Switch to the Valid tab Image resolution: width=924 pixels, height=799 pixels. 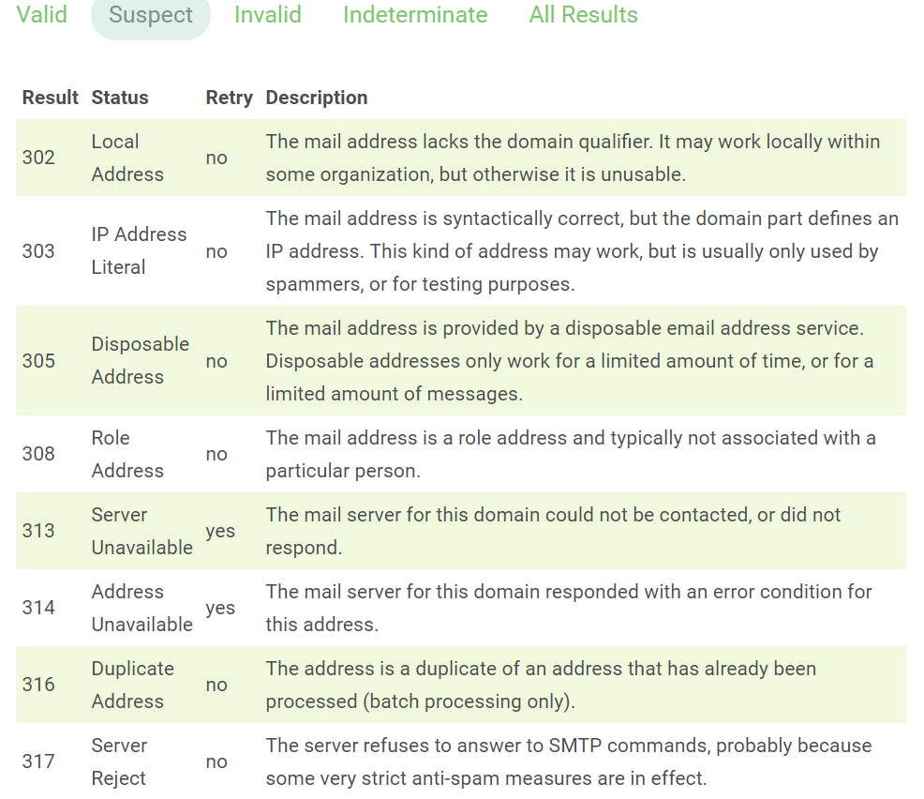(x=41, y=15)
